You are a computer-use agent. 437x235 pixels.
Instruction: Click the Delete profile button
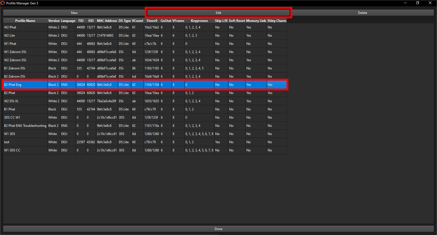click(x=362, y=13)
